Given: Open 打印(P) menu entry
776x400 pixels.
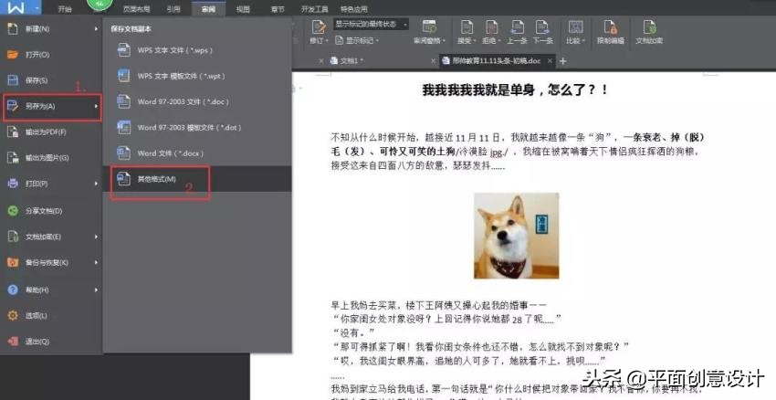Looking at the screenshot, I should [x=51, y=184].
